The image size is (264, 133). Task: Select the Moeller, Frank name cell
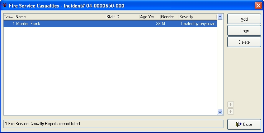point(28,24)
